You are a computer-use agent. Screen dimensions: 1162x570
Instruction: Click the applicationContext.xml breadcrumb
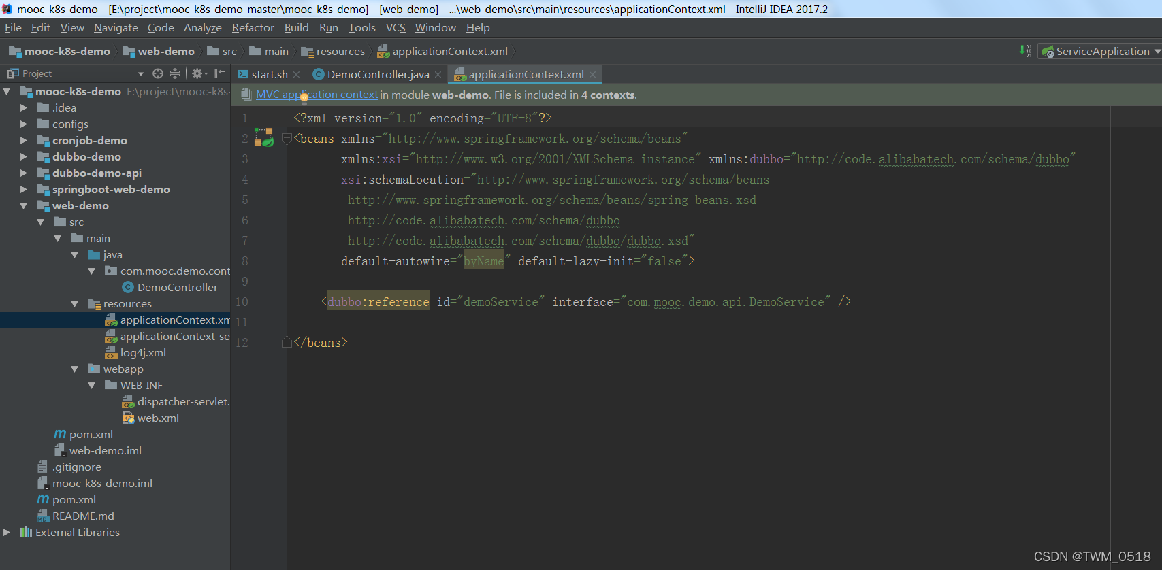point(442,52)
